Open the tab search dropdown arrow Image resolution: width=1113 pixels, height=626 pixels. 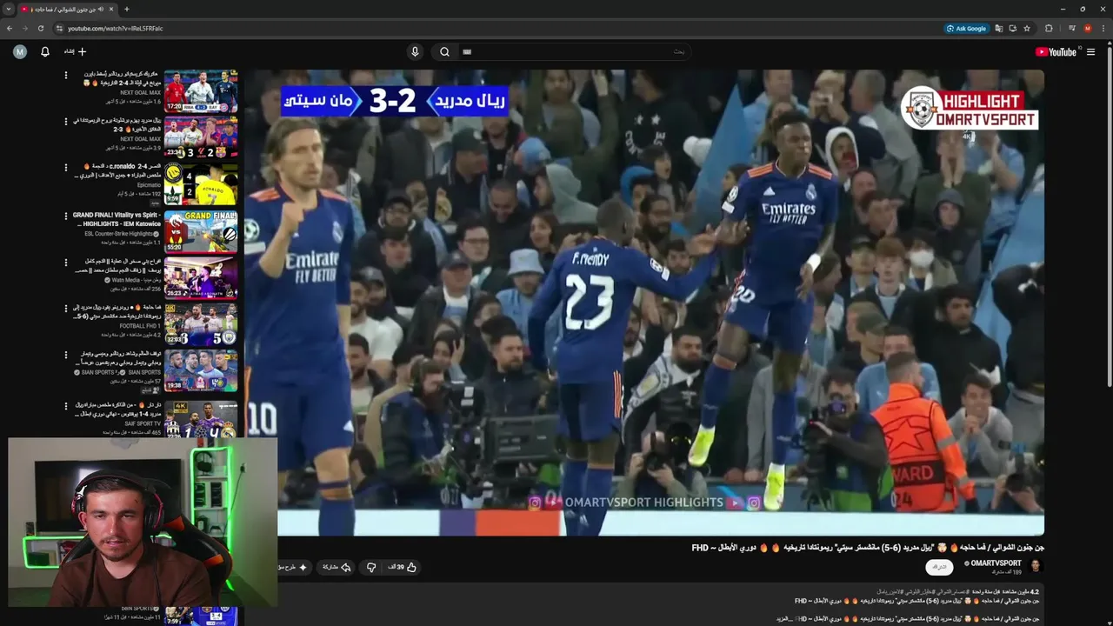[8, 9]
